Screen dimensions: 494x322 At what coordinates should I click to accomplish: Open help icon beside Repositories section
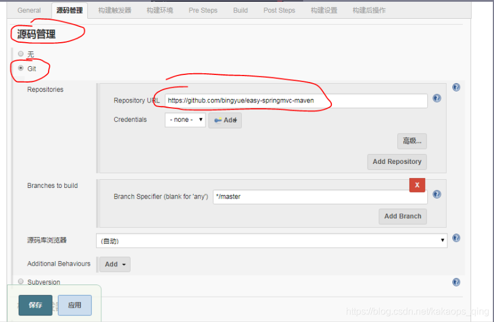click(456, 87)
